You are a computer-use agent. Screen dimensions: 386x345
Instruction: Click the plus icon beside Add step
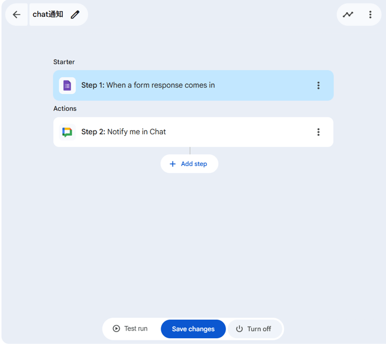(x=173, y=164)
